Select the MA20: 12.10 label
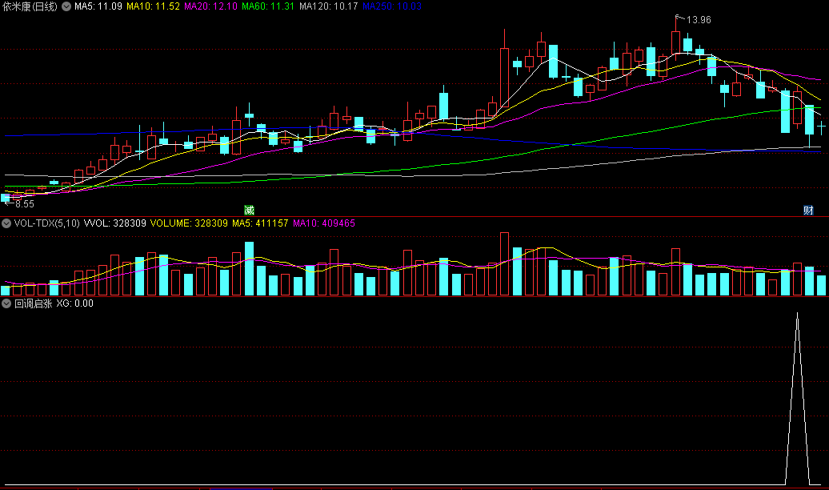Image resolution: width=829 pixels, height=490 pixels. (210, 6)
